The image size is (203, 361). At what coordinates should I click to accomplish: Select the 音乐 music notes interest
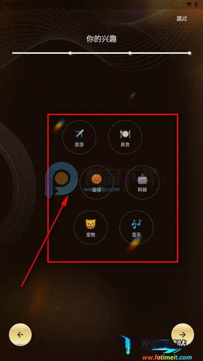point(137,227)
